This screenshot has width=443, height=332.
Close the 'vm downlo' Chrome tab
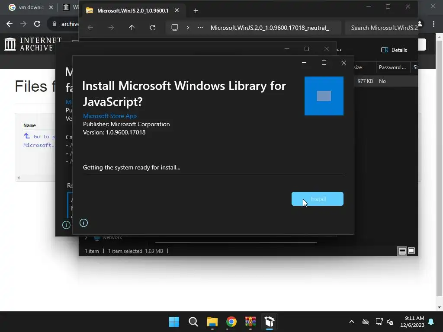click(51, 7)
